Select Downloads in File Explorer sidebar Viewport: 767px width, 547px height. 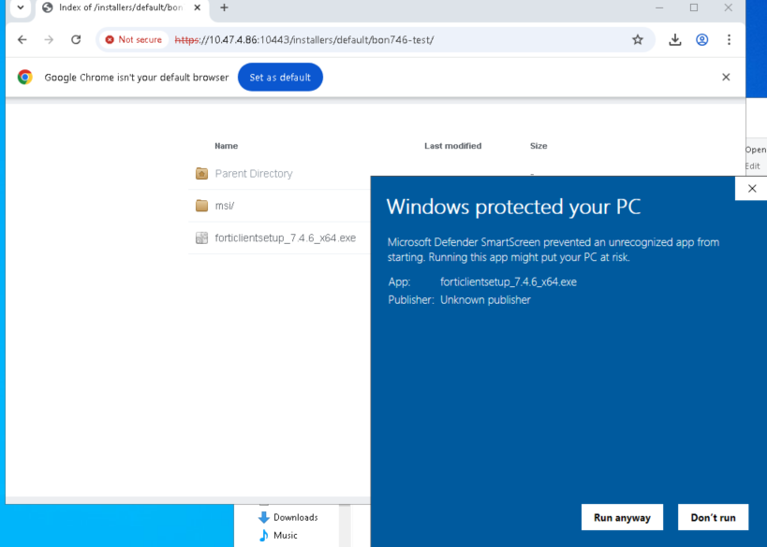(x=295, y=517)
